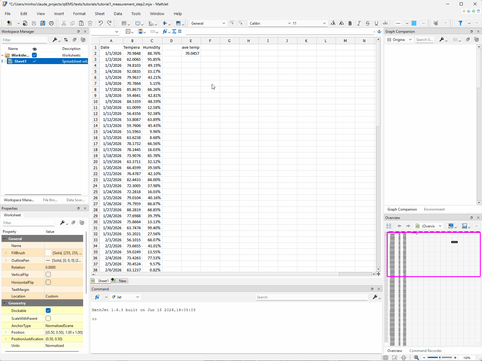The image size is (482, 361).
Task: Click the Sigma sum formula icon
Action: [174, 31]
